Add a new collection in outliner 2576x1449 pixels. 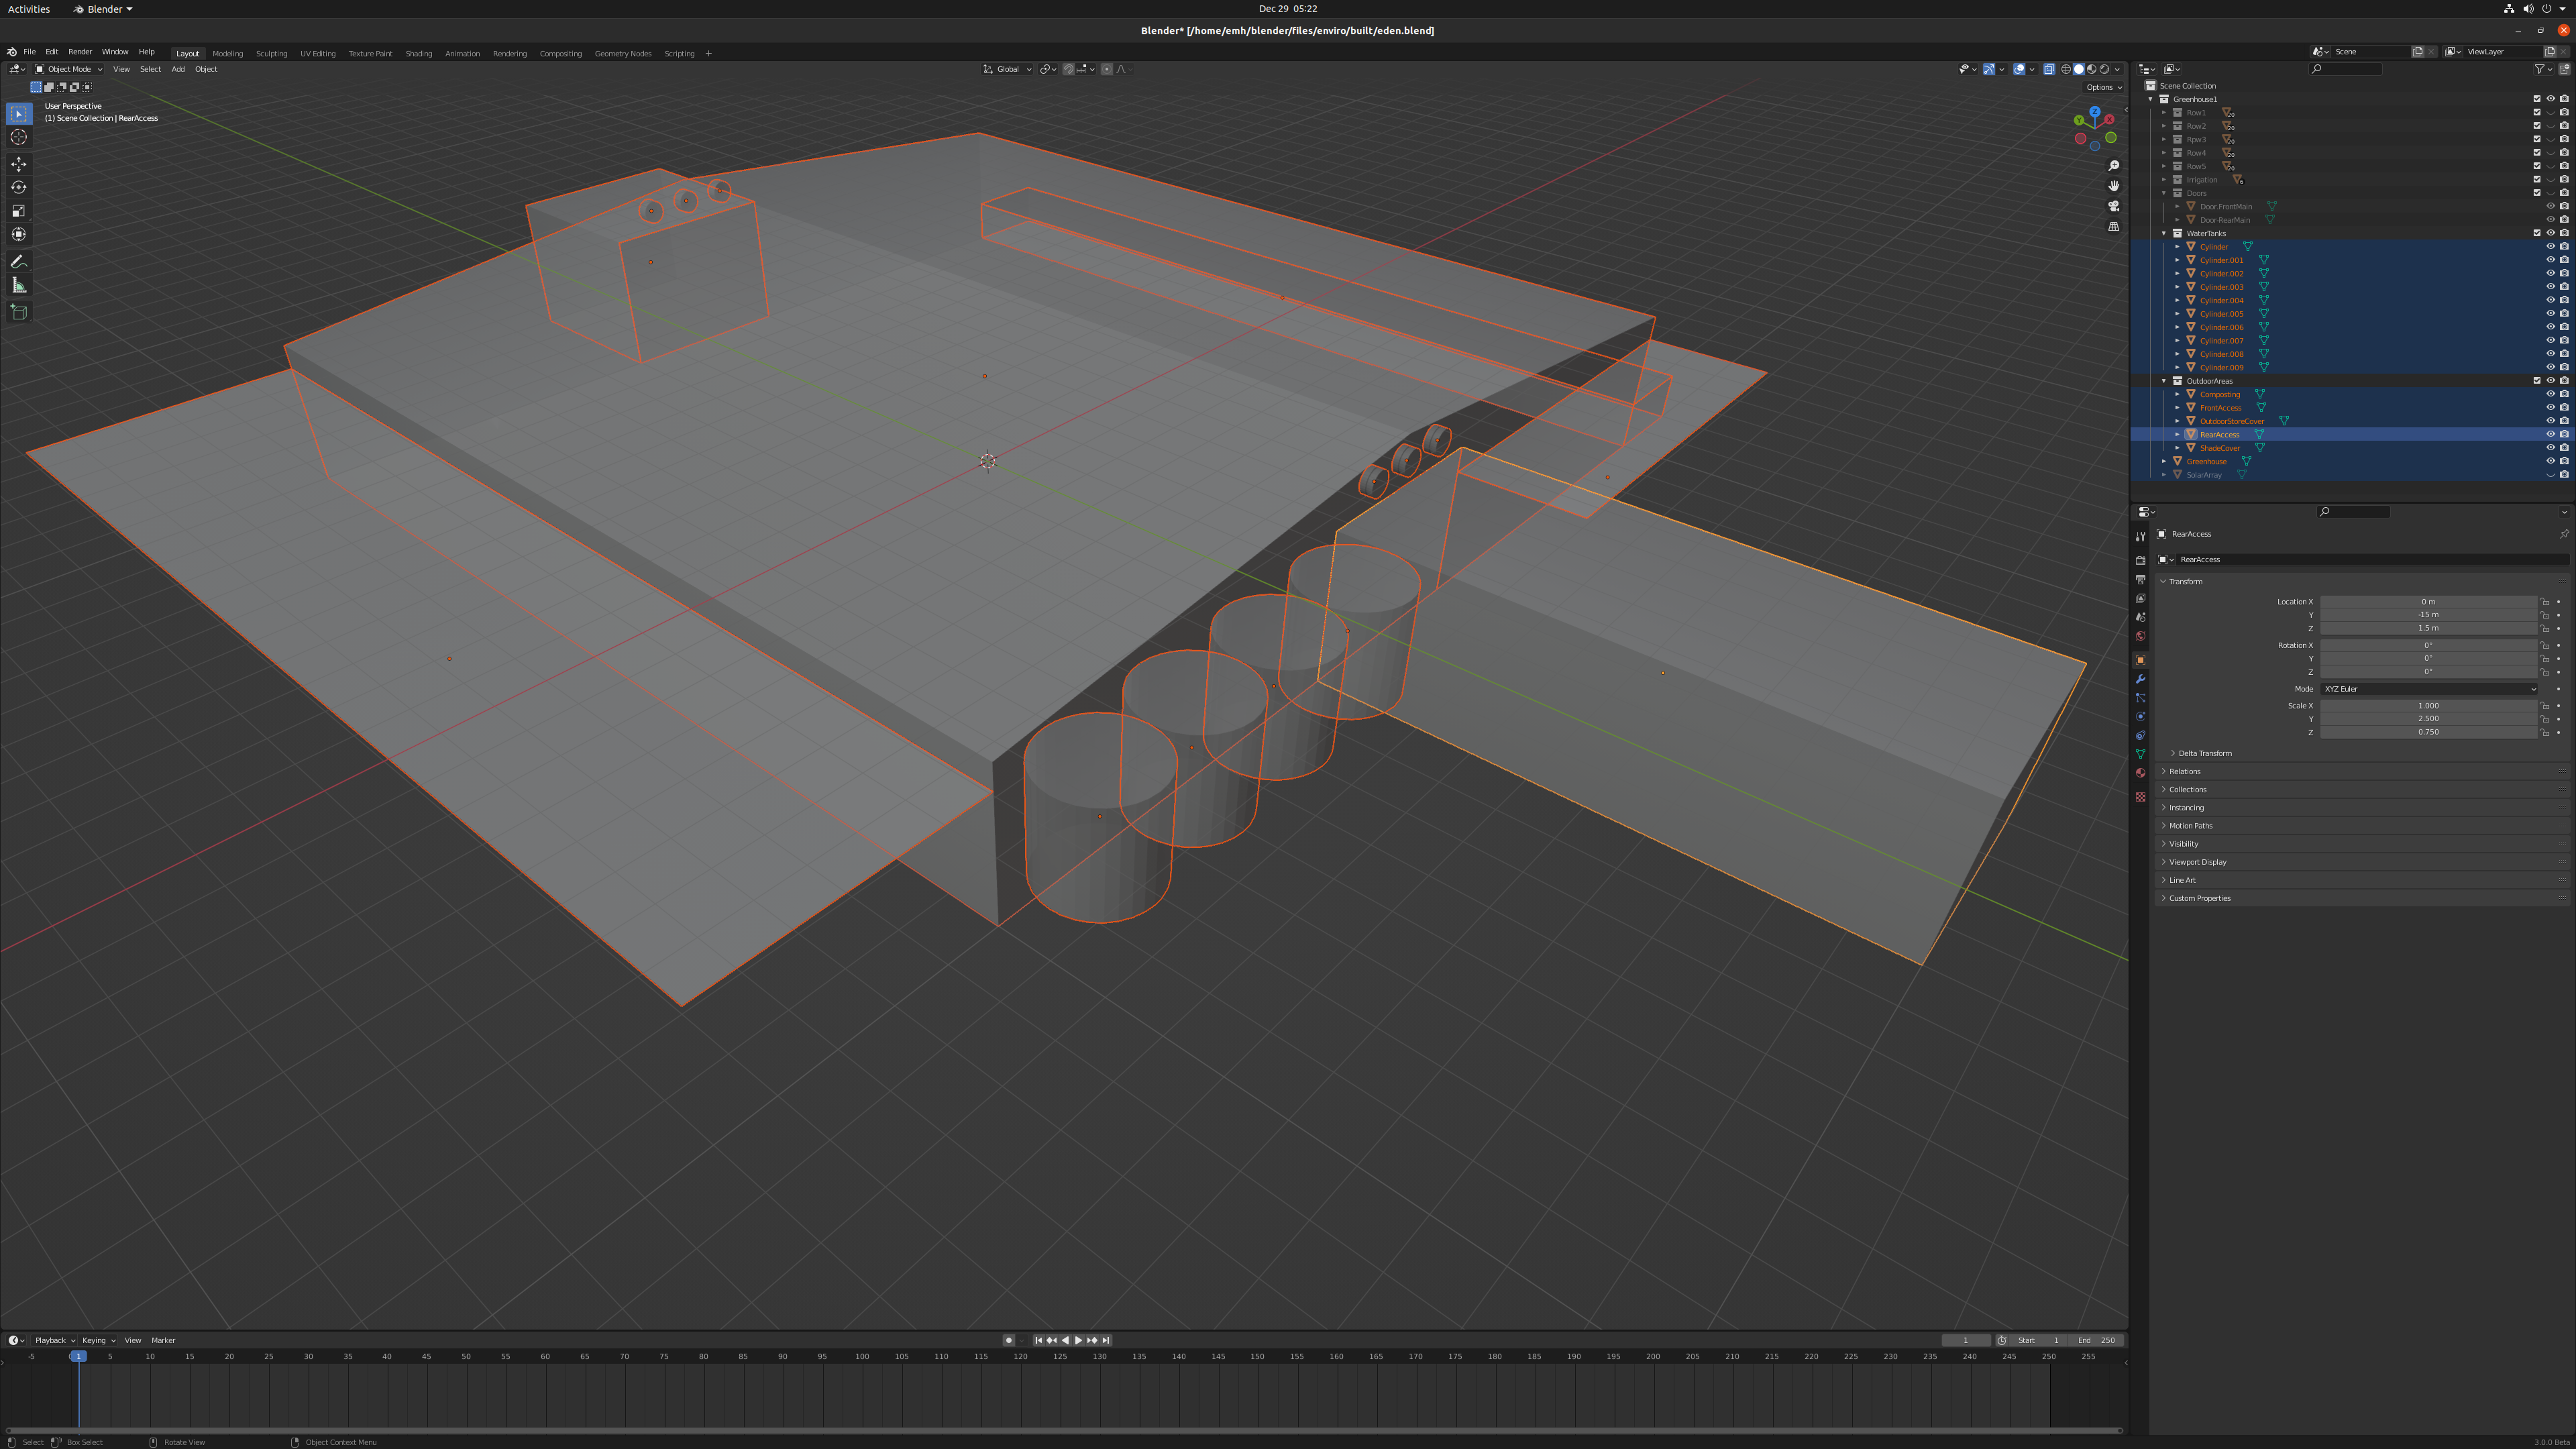2565,69
